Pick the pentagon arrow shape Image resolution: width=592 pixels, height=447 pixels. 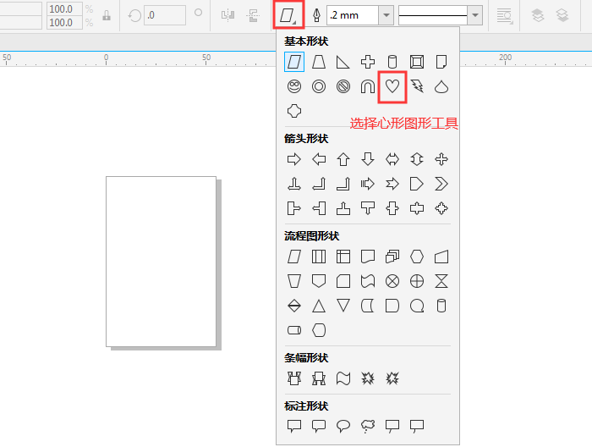417,184
